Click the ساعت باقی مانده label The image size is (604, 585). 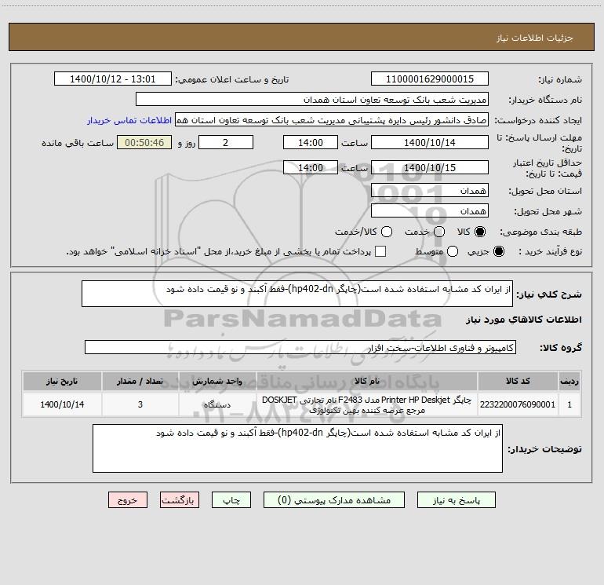[x=78, y=143]
